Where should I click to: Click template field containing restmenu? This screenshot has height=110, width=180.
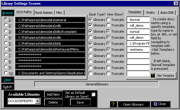pos(138,50)
